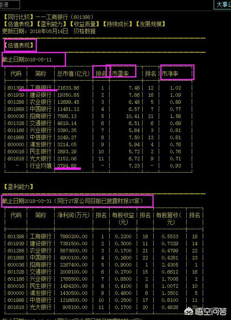Open the 发展规模 header link
The image size is (231, 320).
click(151, 24)
